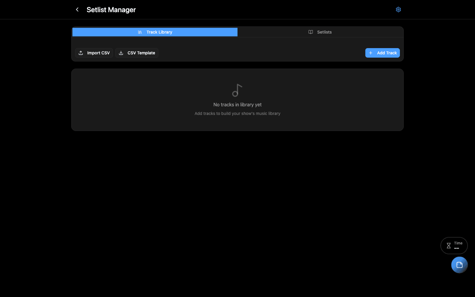Screen dimensions: 475x297
Task: Click the music note empty-state icon
Action: 237,90
